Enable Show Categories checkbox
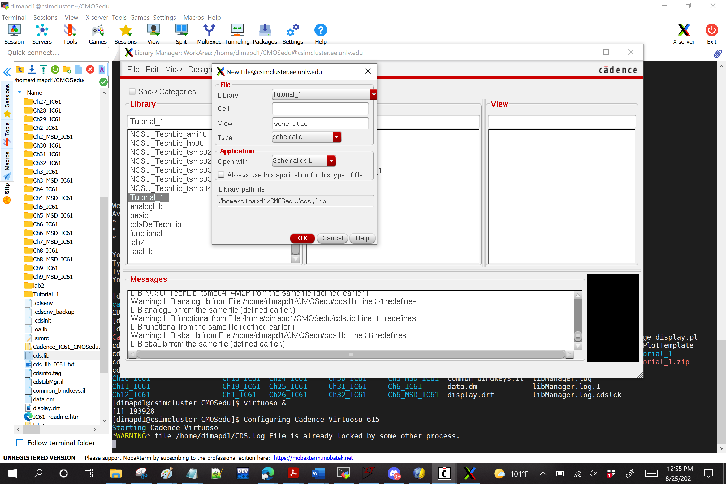The width and height of the screenshot is (726, 484). 132,92
